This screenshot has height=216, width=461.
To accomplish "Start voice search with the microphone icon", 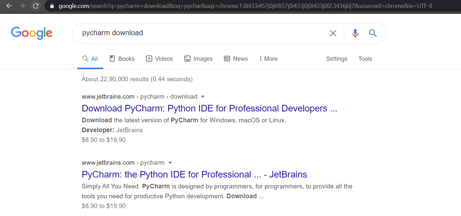I will tap(355, 33).
